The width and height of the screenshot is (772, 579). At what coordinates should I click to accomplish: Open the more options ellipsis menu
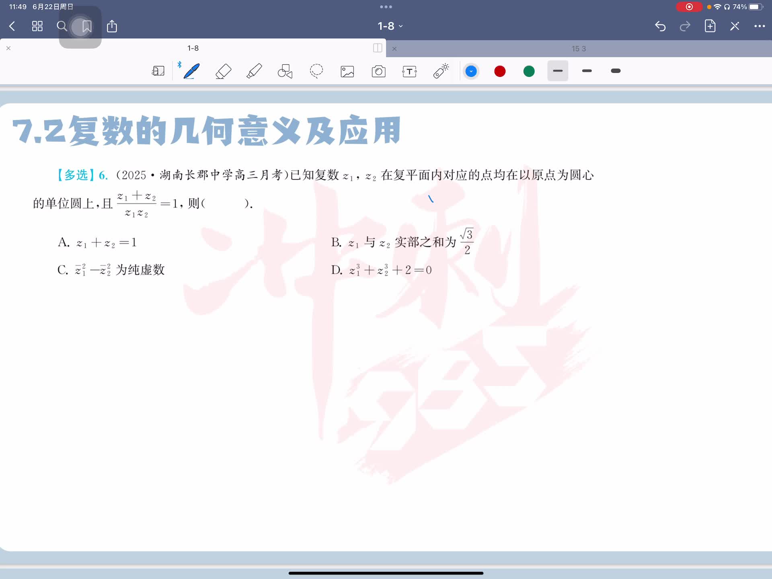pyautogui.click(x=759, y=26)
